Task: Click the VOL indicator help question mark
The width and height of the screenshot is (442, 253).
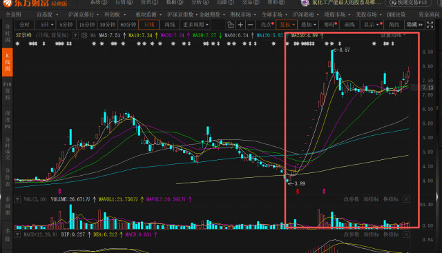Action: [17, 199]
